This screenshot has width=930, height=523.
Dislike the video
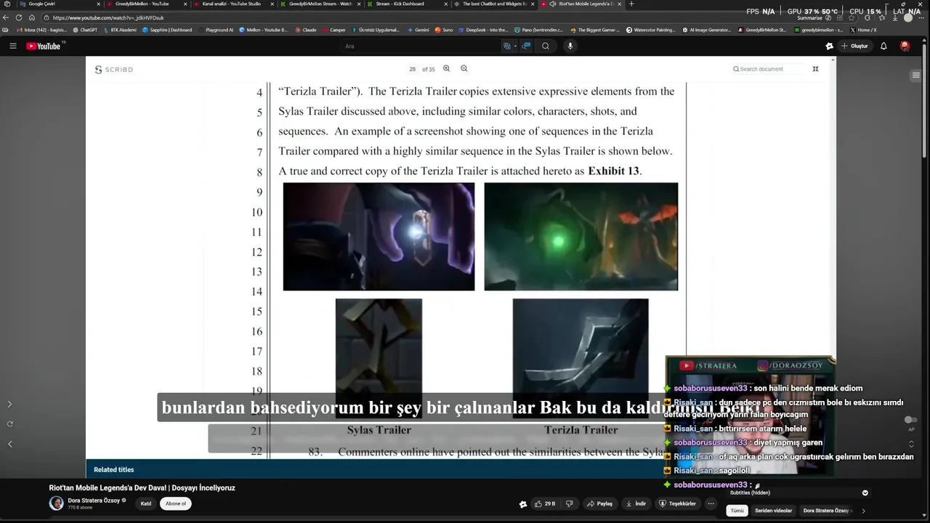pos(570,503)
